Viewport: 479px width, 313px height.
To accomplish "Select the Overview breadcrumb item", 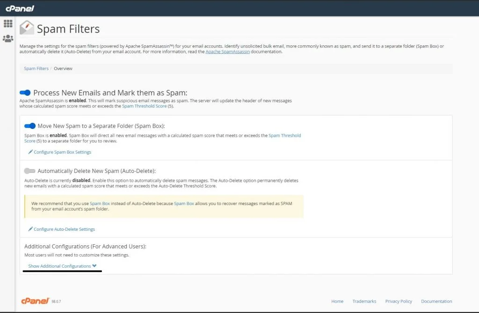I will coord(63,68).
